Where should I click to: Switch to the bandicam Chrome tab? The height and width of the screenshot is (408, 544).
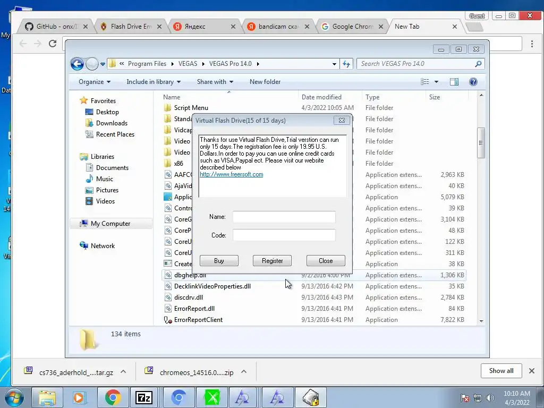[278, 27]
